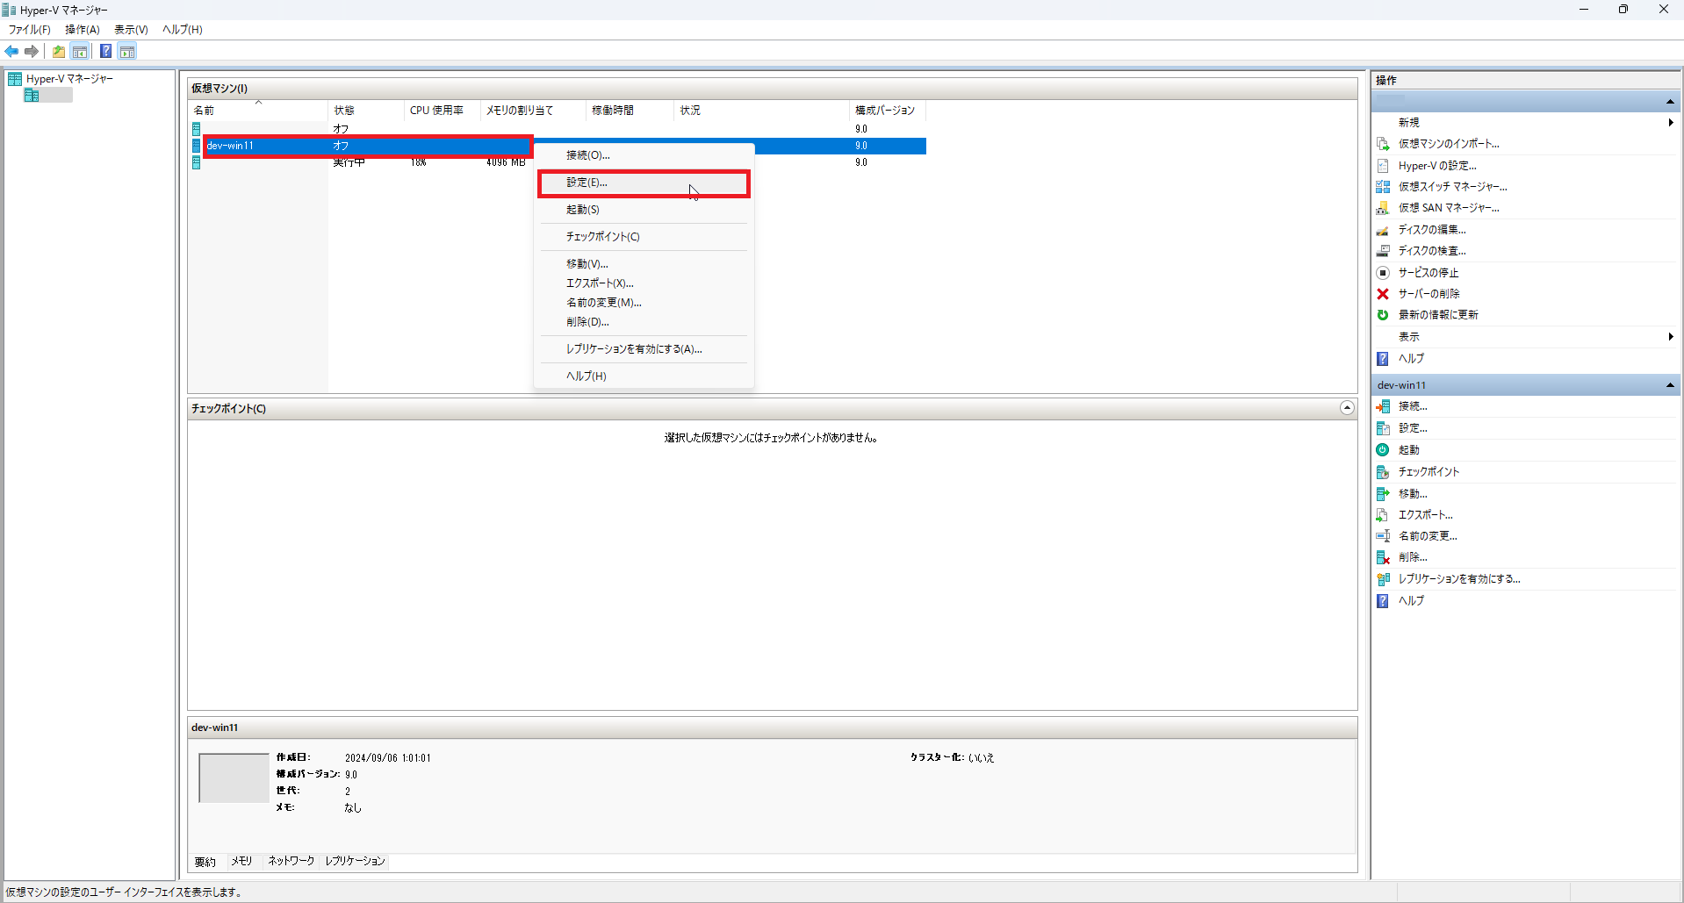Click the 仮想スイッチ マネージャー icon

pyautogui.click(x=1383, y=187)
